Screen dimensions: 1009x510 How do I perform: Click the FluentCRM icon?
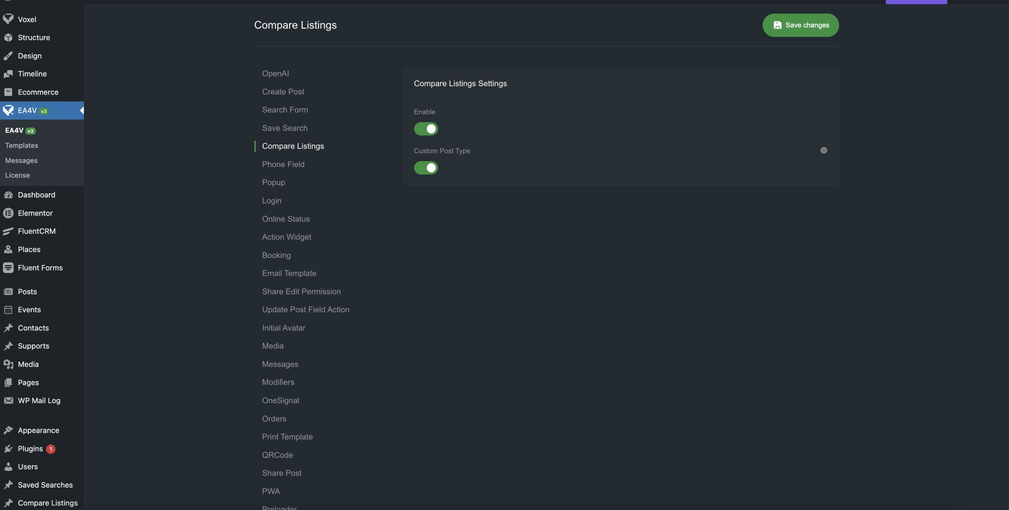[8, 232]
